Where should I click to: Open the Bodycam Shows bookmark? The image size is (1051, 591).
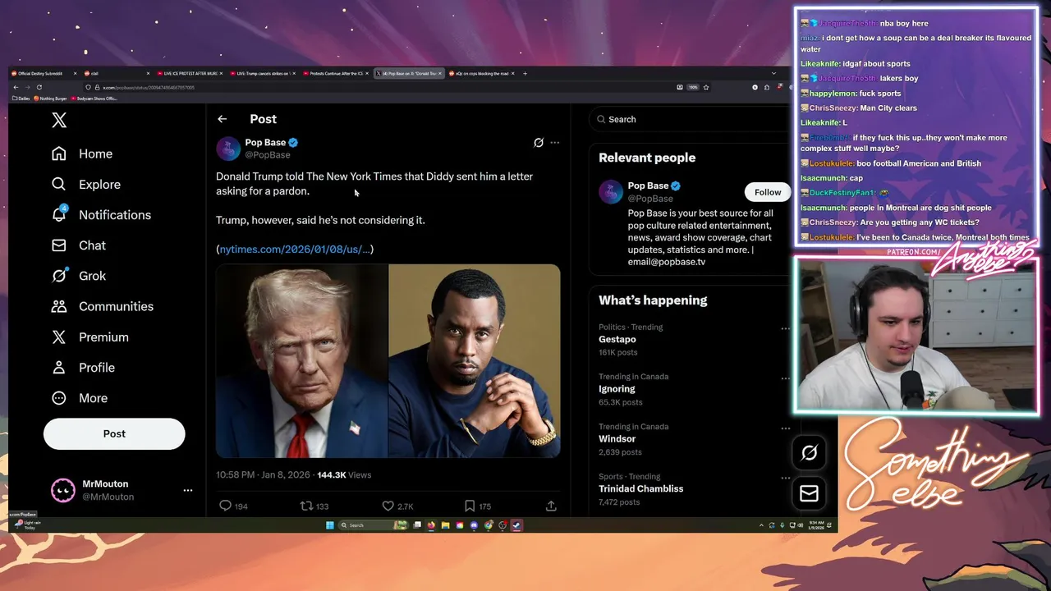(94, 98)
